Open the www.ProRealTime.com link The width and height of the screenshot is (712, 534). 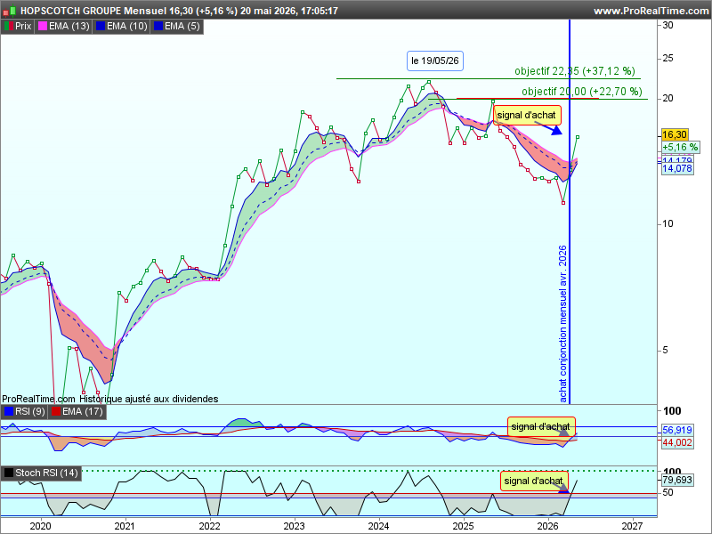point(651,11)
